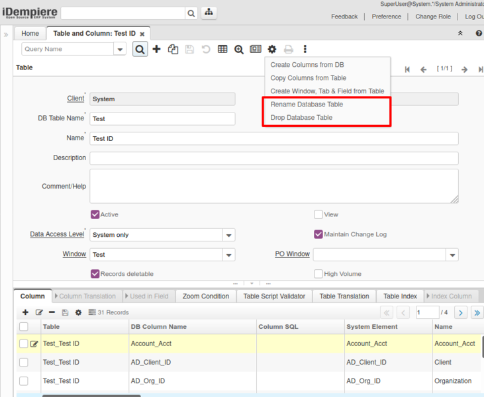Click the Find Record magnifier icon
484x397 pixels.
pos(140,49)
